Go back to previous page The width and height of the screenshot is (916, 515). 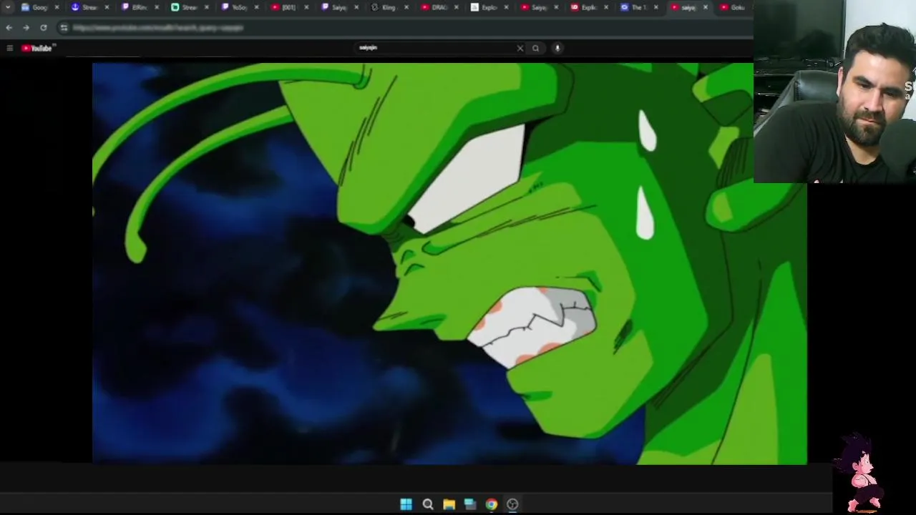coord(9,28)
